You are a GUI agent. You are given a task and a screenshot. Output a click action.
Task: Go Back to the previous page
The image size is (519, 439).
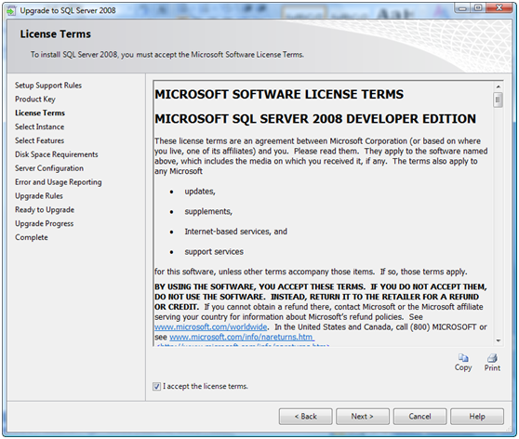(x=305, y=417)
